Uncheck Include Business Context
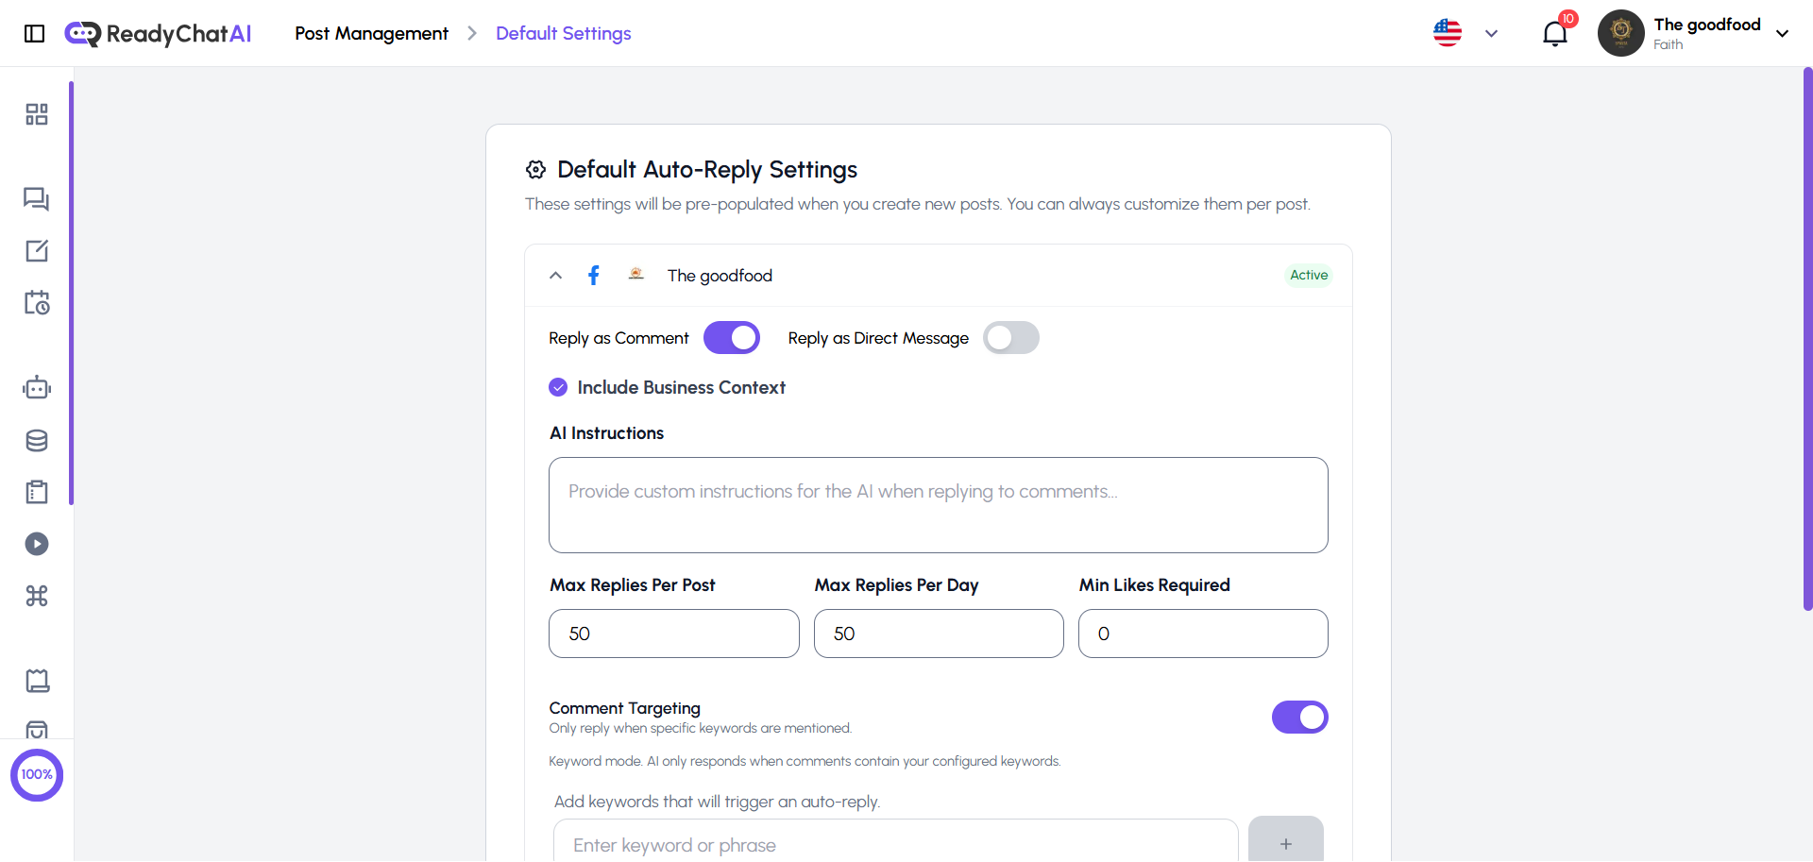Viewport: 1813px width, 862px height. coord(558,387)
